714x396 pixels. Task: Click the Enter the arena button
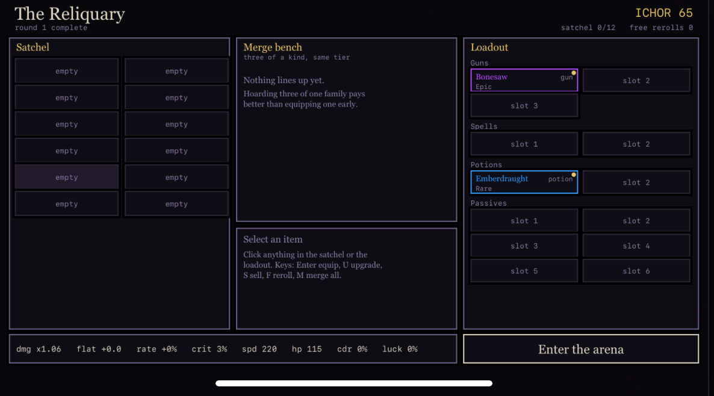(580, 349)
